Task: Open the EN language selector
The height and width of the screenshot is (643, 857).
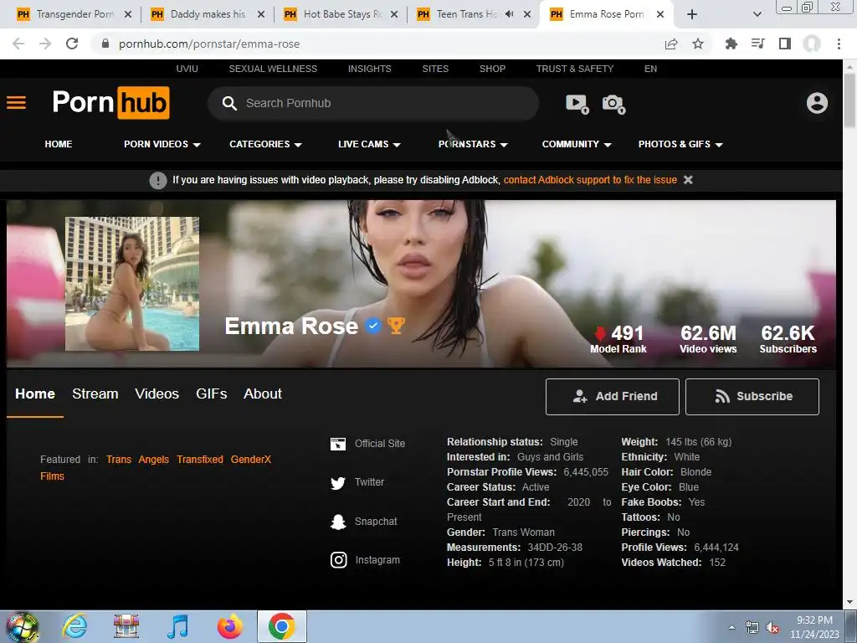Action: (x=650, y=69)
